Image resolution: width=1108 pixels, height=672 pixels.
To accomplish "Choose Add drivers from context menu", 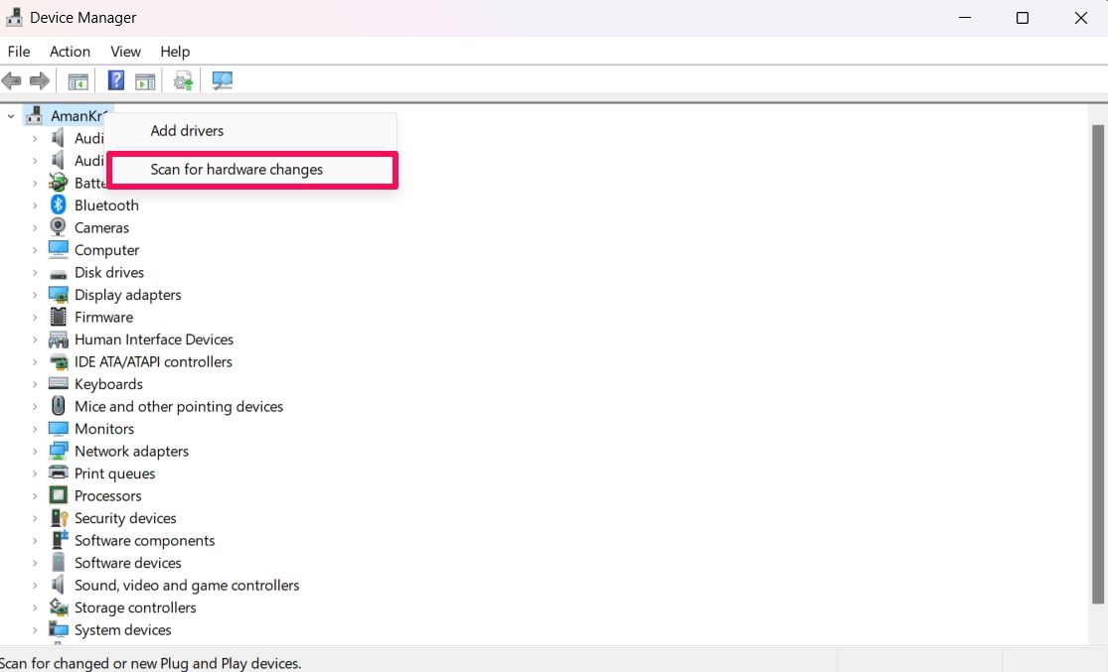I will (250, 131).
